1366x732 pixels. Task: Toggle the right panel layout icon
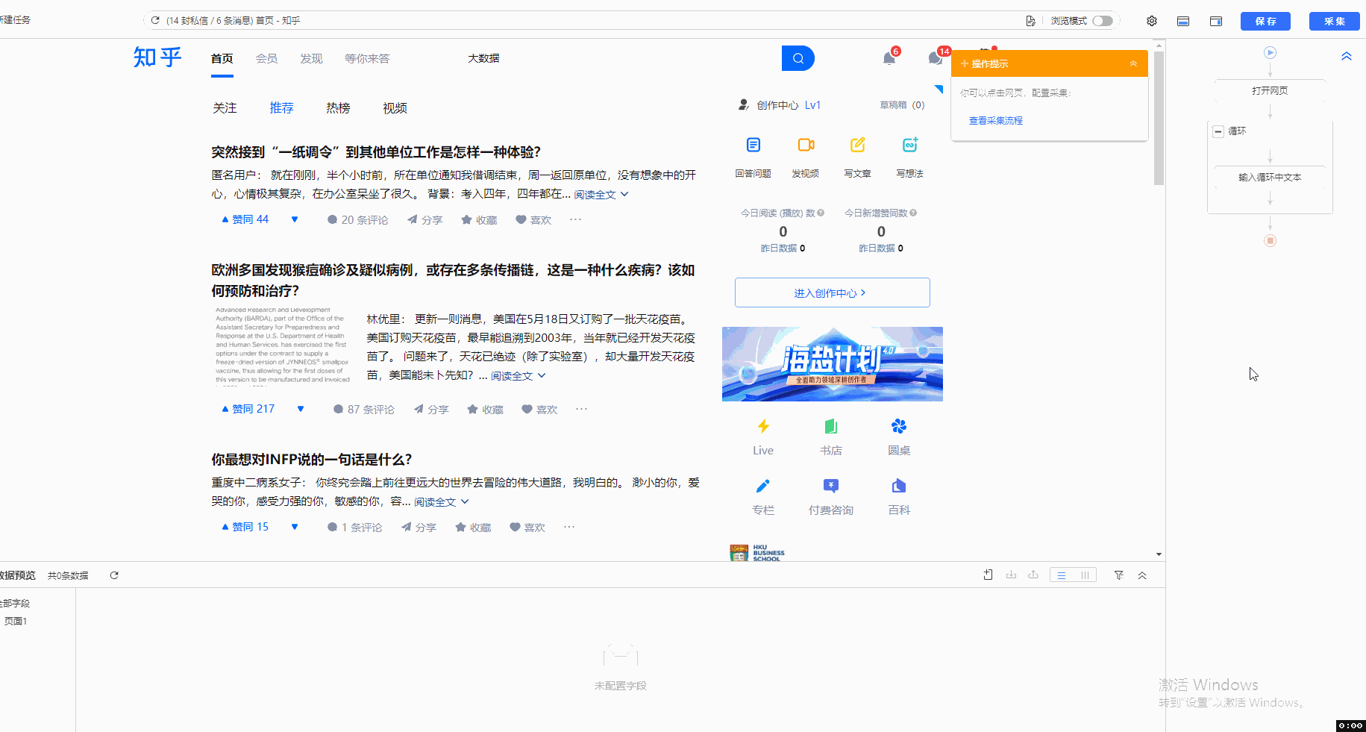[x=1216, y=21]
